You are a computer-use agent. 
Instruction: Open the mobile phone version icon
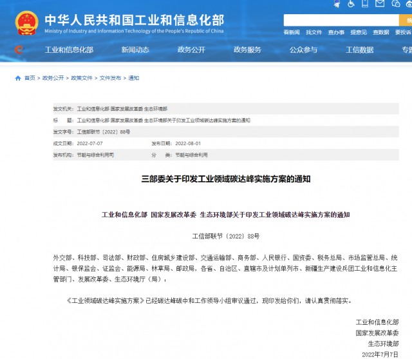tap(365, 3)
